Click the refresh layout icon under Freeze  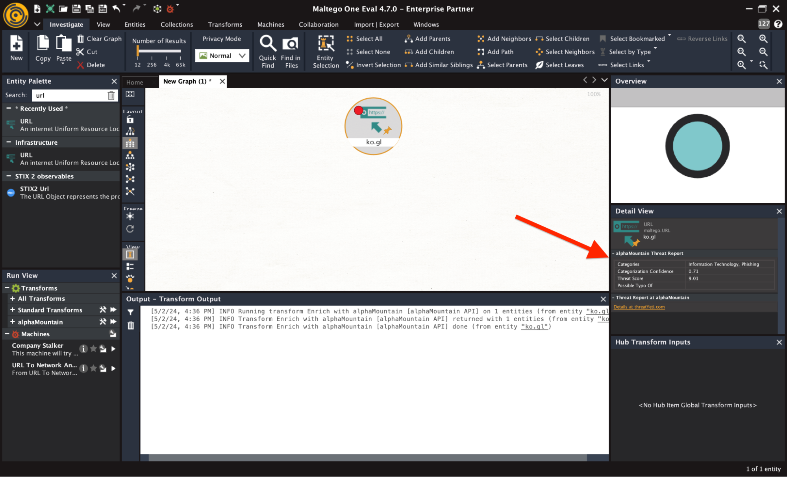pos(130,229)
